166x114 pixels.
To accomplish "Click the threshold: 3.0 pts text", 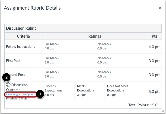I will point(17,99).
